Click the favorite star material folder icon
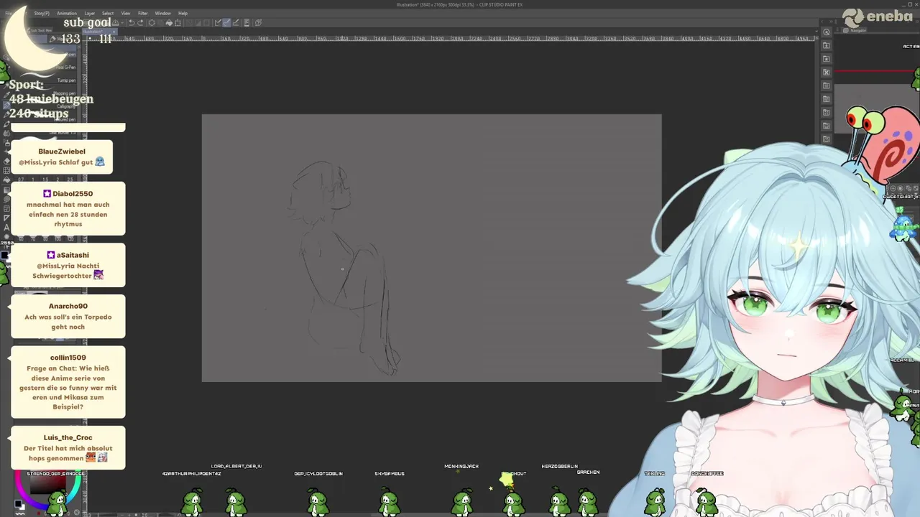 coord(827,59)
